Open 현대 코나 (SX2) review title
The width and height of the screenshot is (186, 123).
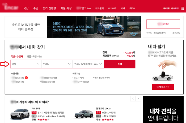(103, 109)
